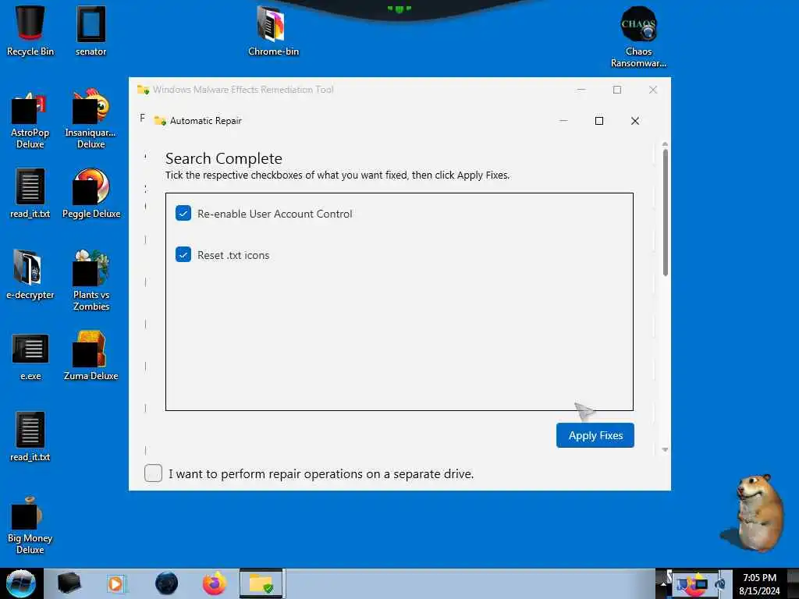Launch AstroPop Deluxe desktop shortcut

(x=30, y=120)
